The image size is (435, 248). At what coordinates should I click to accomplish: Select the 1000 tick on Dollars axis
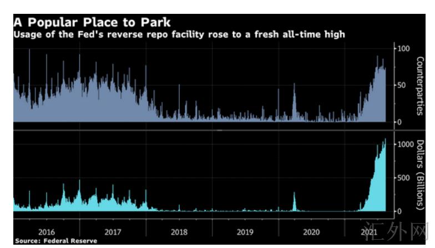(x=406, y=144)
